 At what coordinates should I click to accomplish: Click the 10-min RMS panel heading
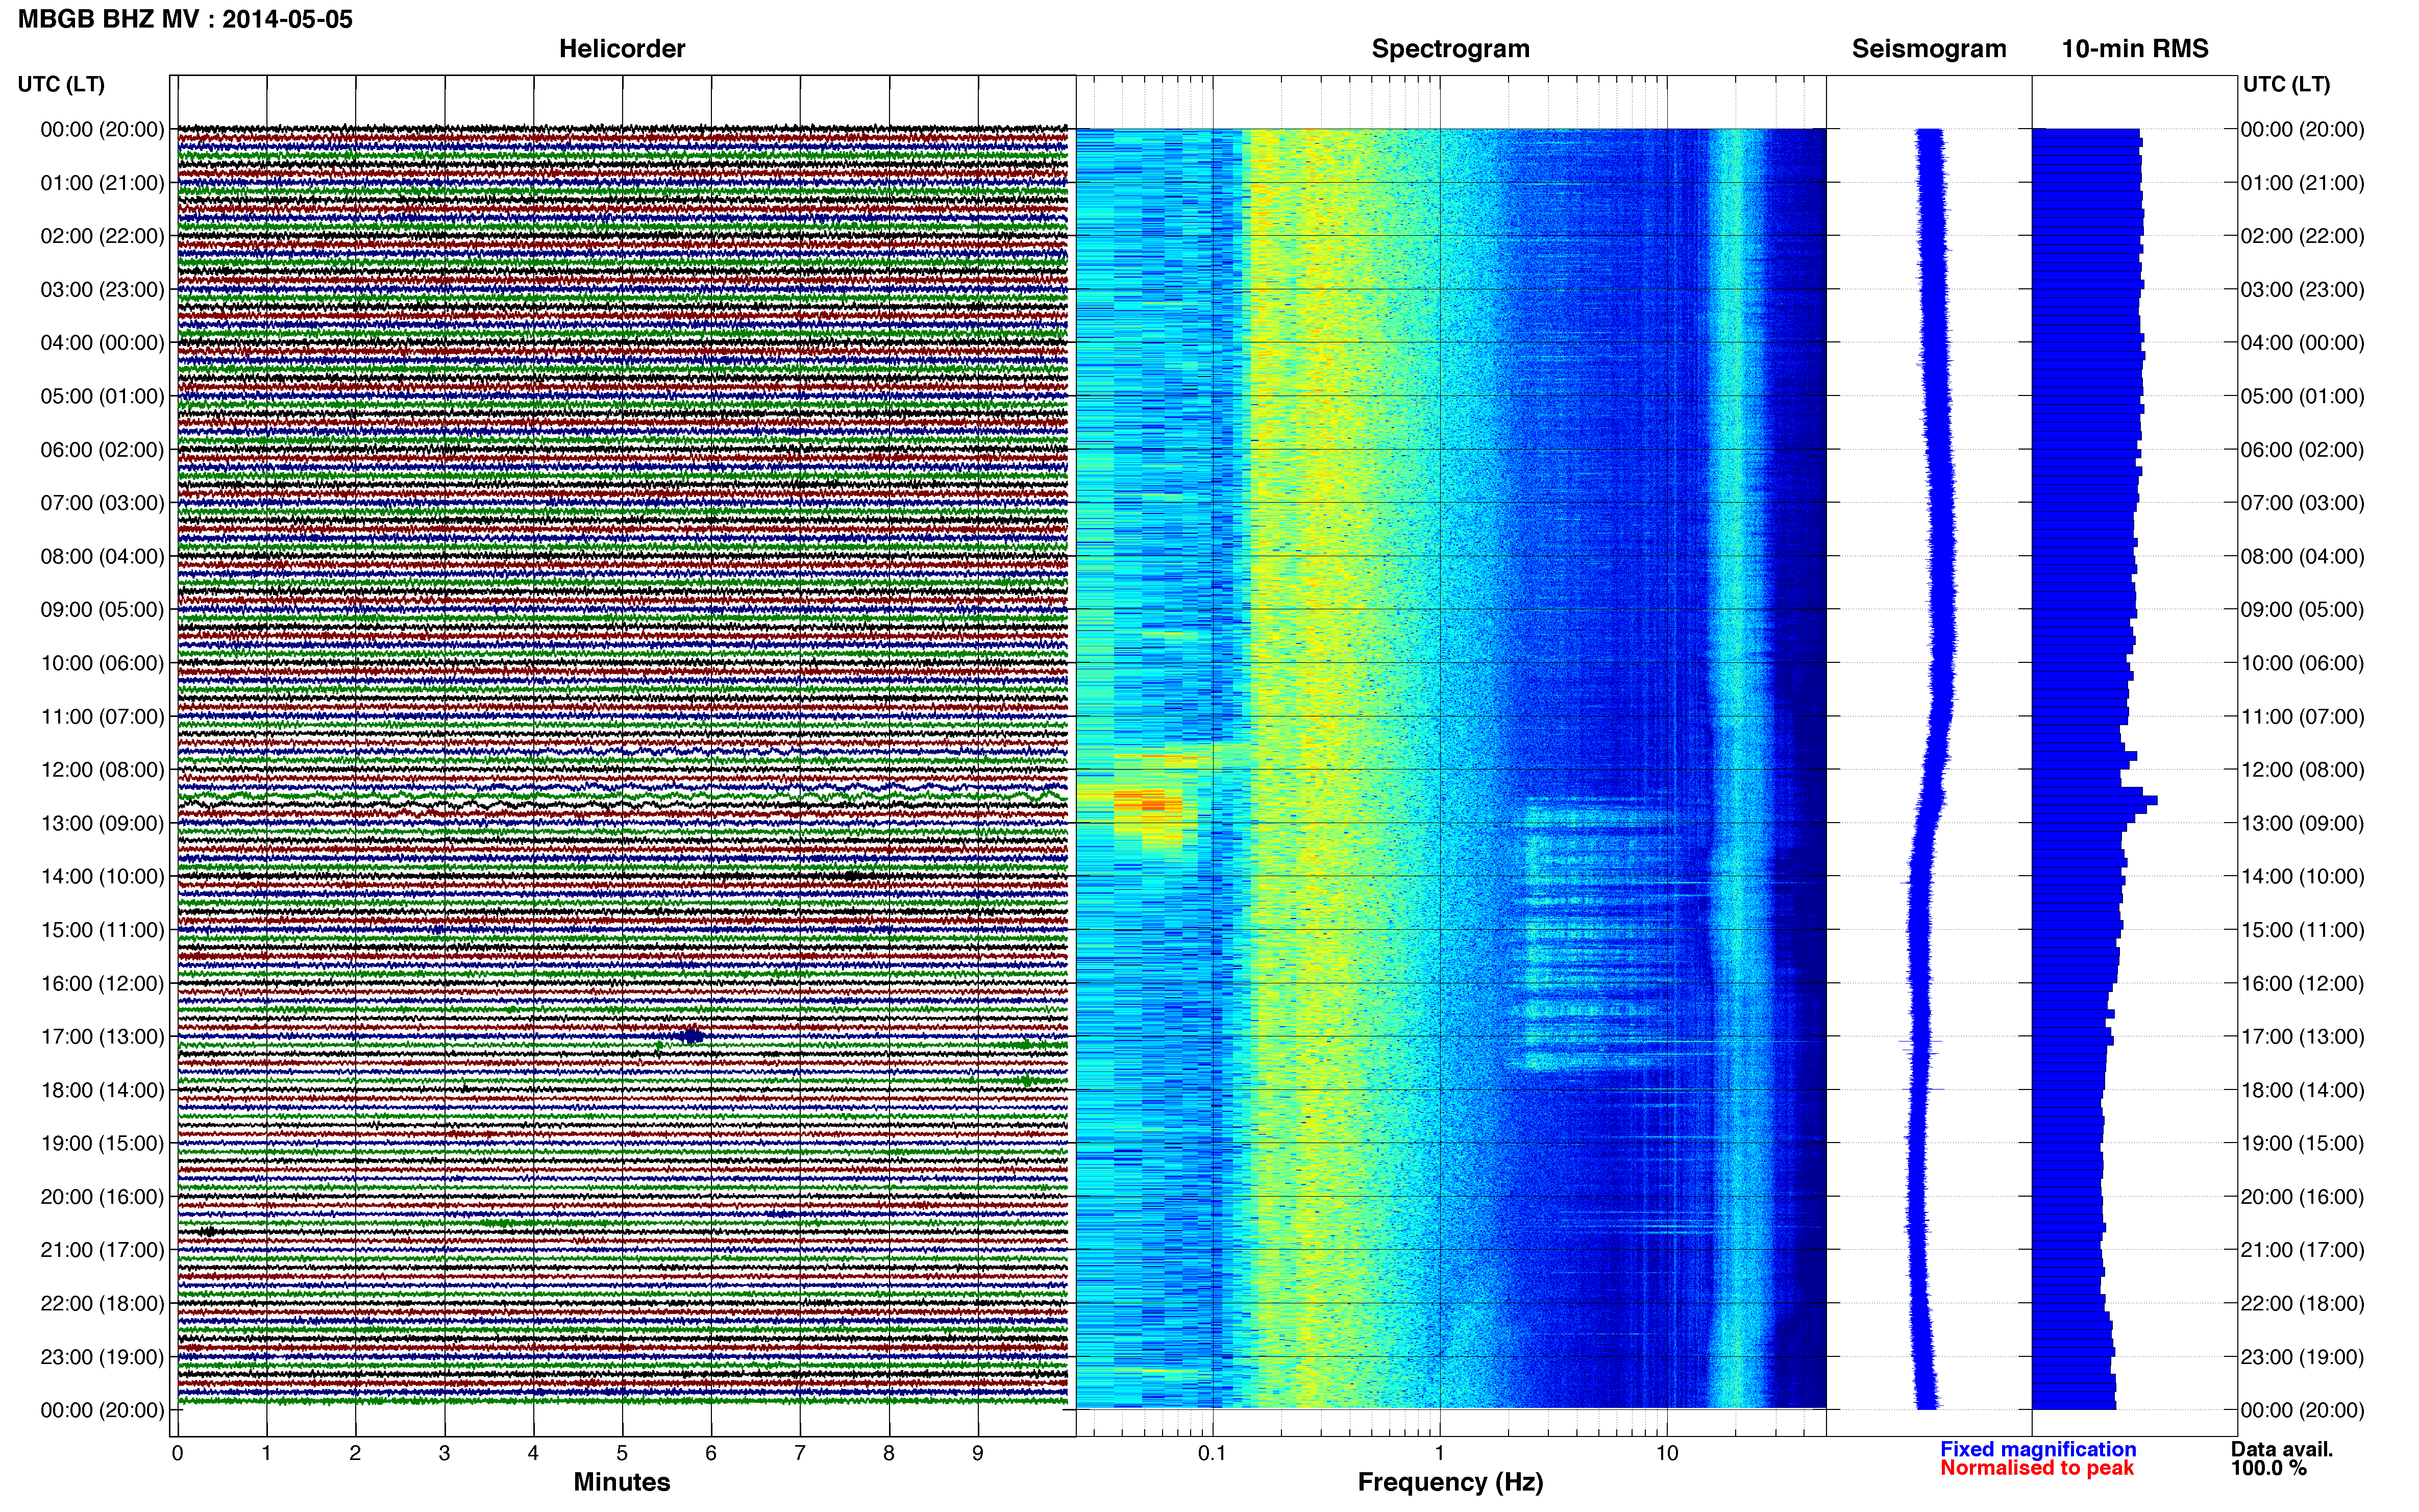point(2135,49)
